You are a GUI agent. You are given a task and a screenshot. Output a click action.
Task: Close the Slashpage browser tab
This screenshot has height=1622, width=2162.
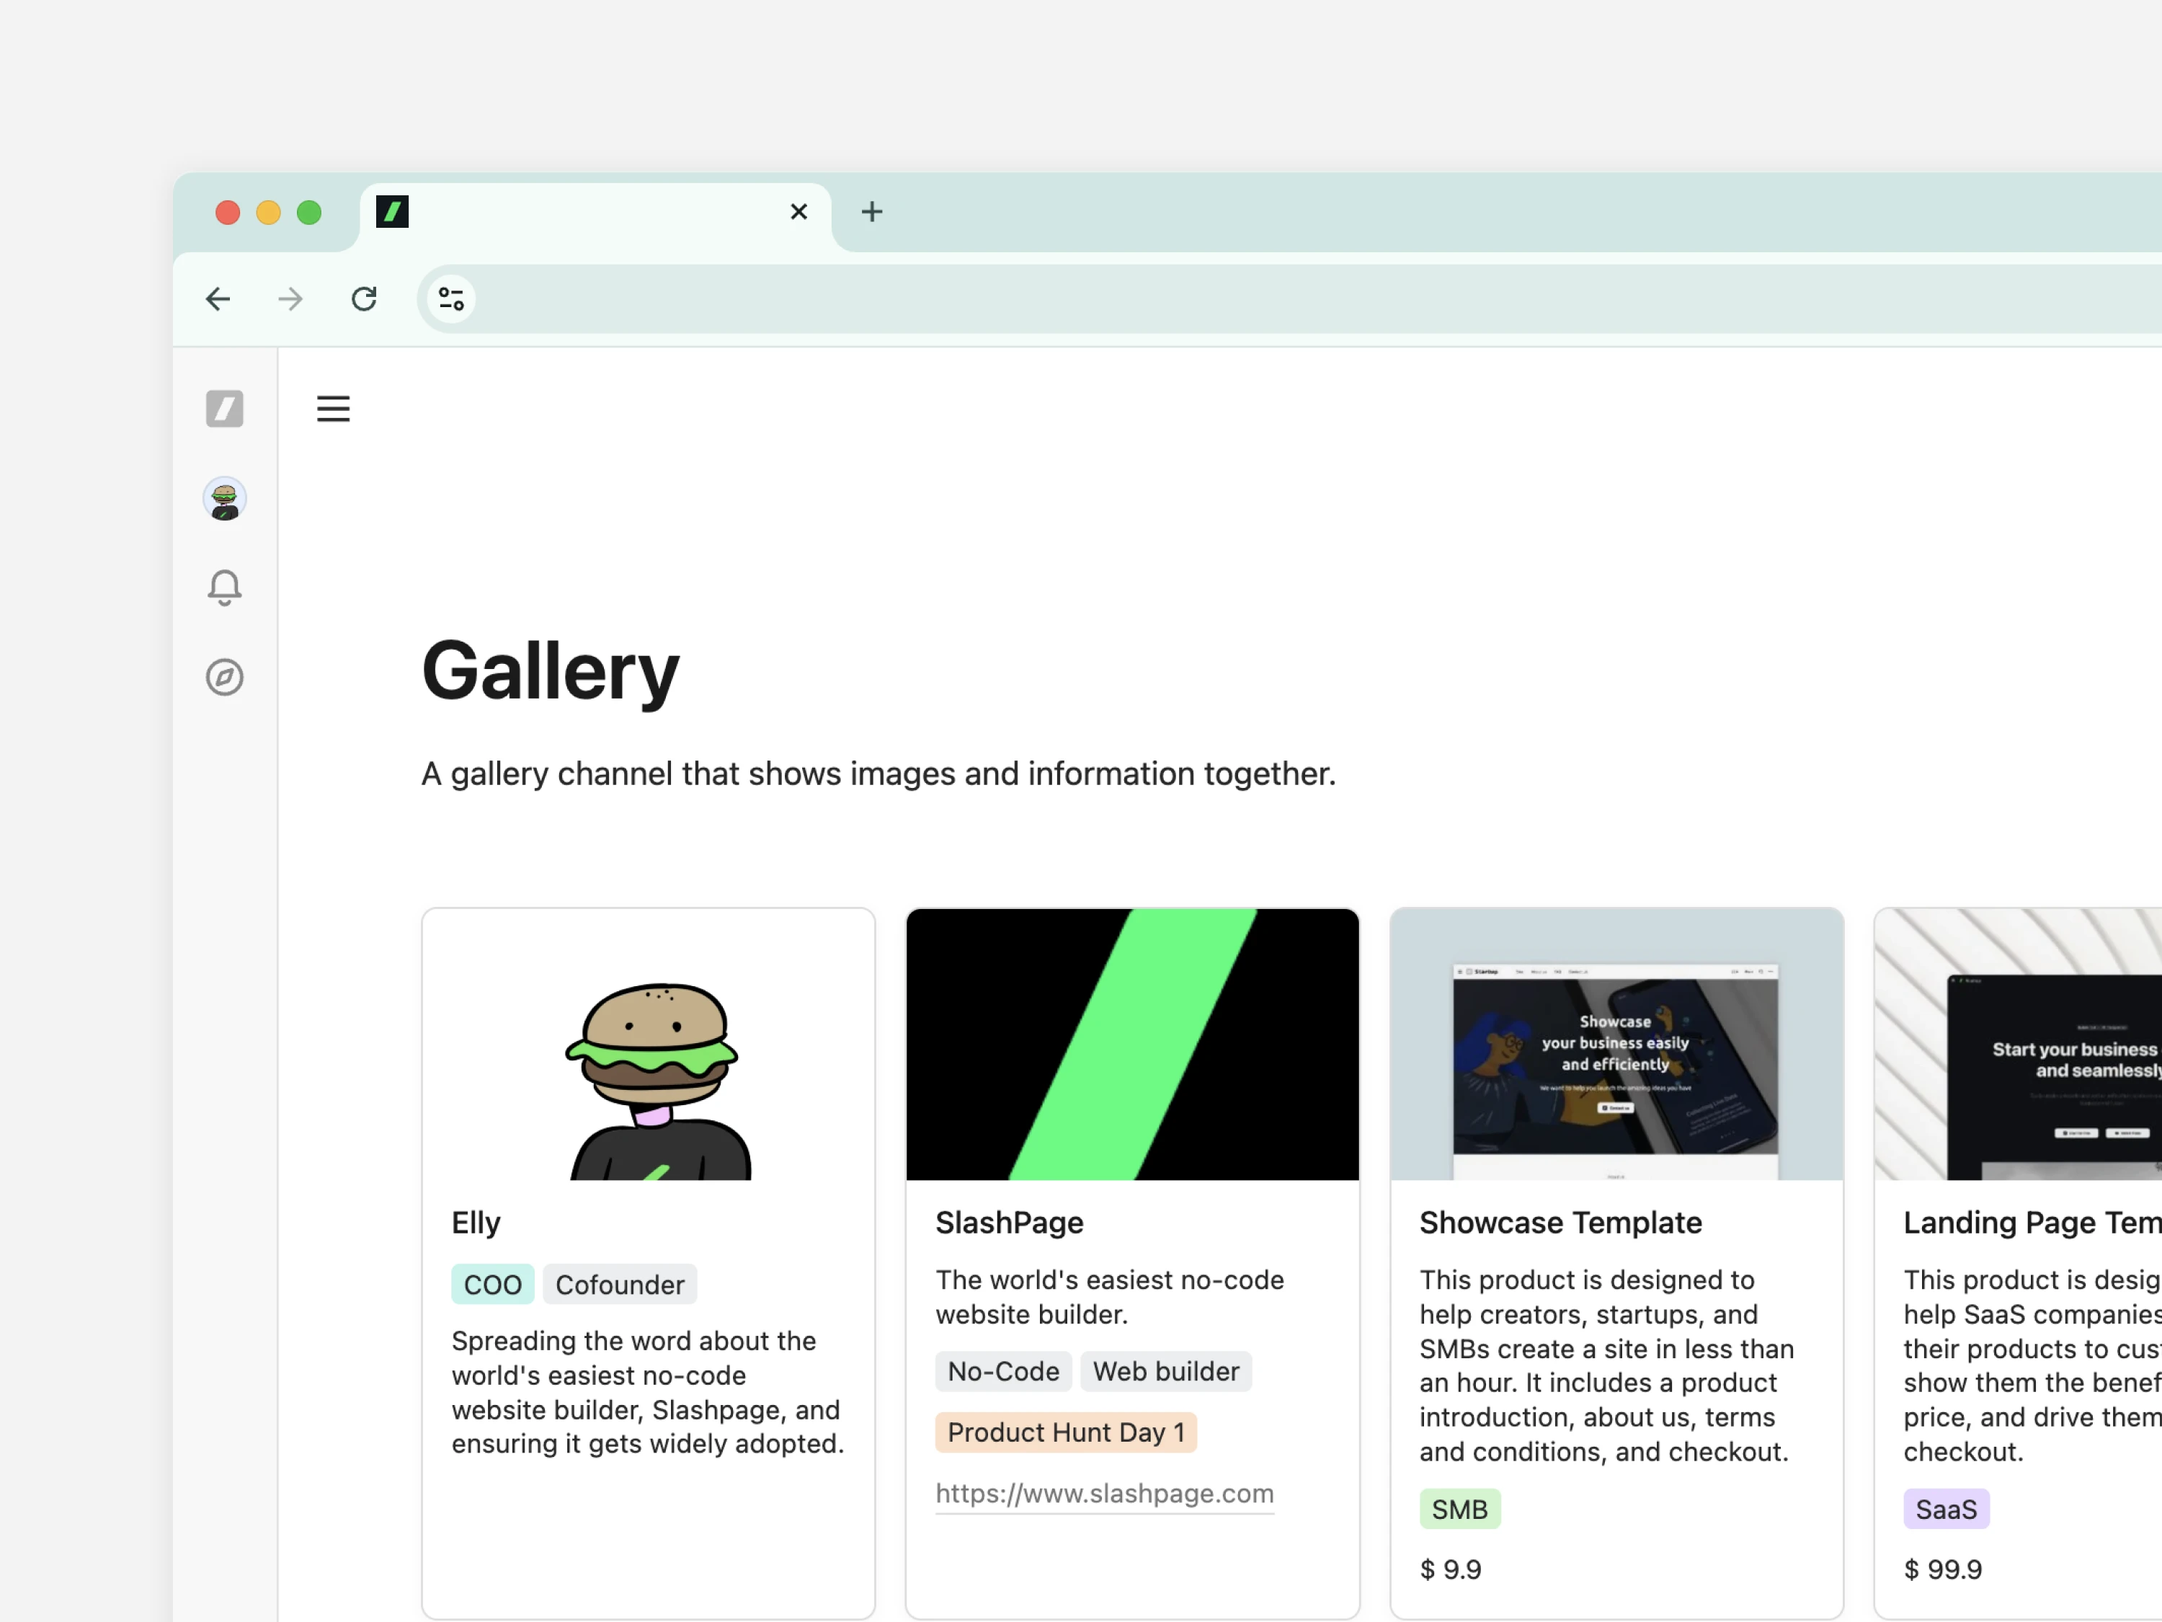(798, 212)
